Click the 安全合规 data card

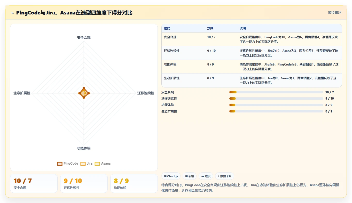pos(34,183)
